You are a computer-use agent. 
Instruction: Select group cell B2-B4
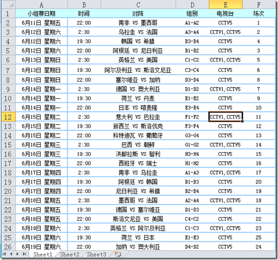point(192,191)
